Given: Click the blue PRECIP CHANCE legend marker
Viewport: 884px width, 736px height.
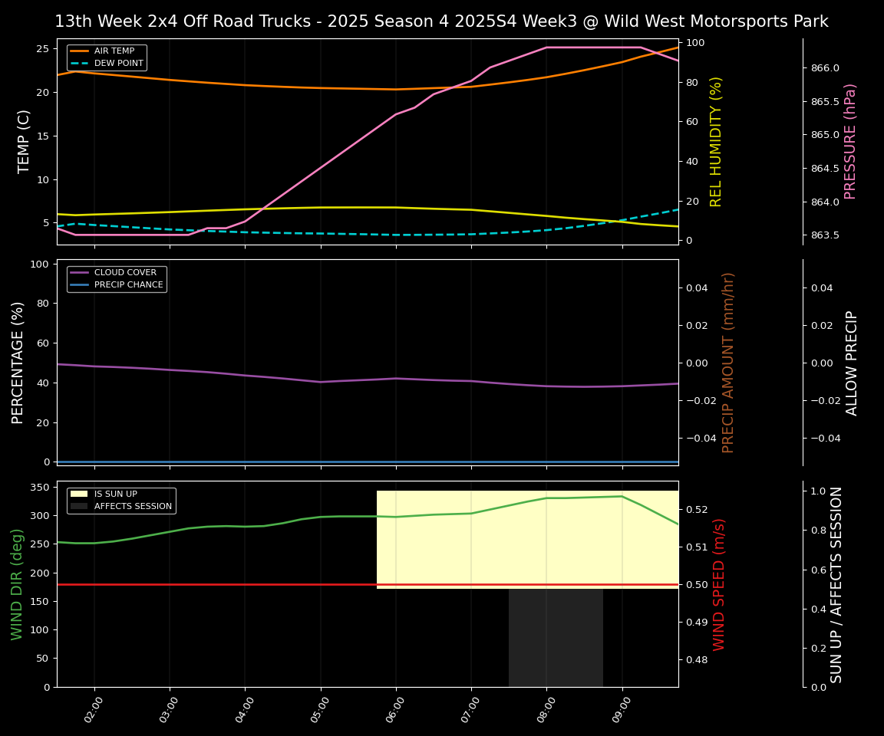Looking at the screenshot, I should [78, 284].
